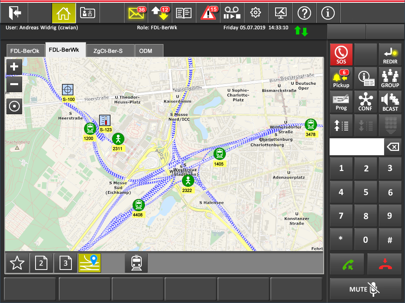Go to the Home screen
The width and height of the screenshot is (405, 303).
(64, 13)
